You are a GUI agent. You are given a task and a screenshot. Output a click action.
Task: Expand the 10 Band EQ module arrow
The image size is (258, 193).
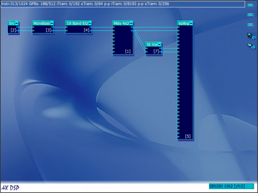[x=89, y=23]
